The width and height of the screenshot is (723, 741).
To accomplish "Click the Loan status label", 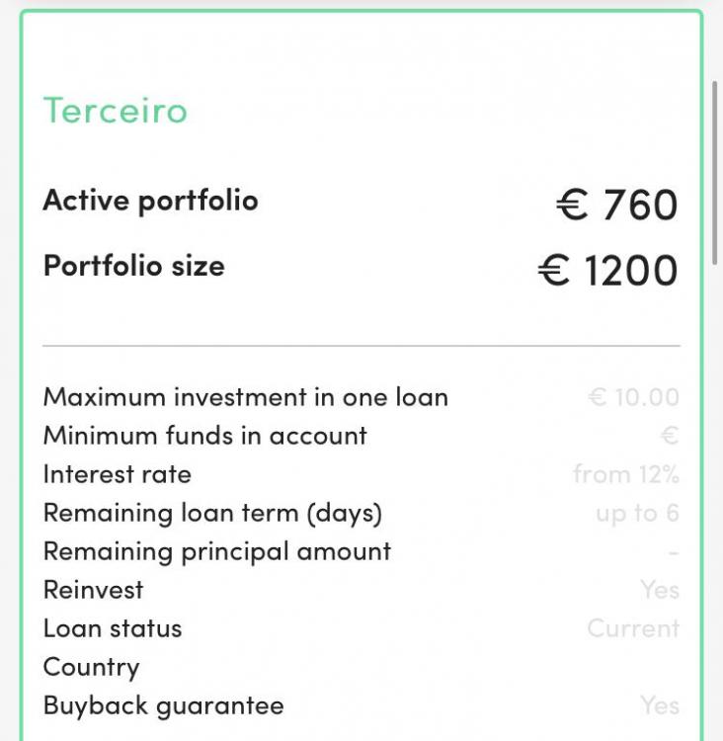I will (x=112, y=628).
